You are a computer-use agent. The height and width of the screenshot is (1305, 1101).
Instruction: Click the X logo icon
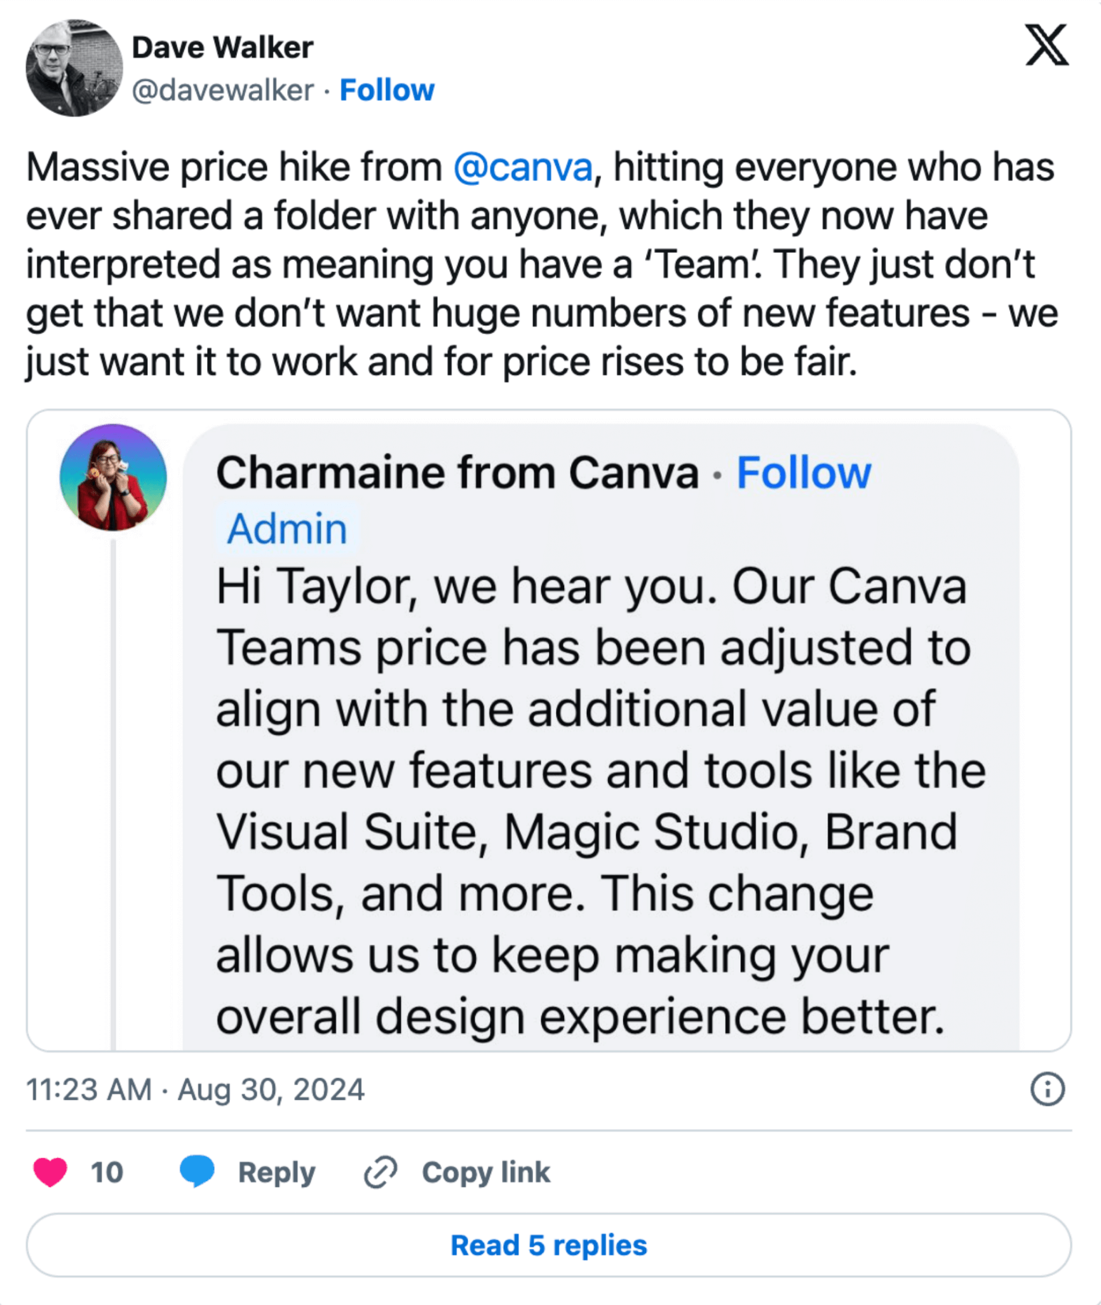click(1046, 46)
